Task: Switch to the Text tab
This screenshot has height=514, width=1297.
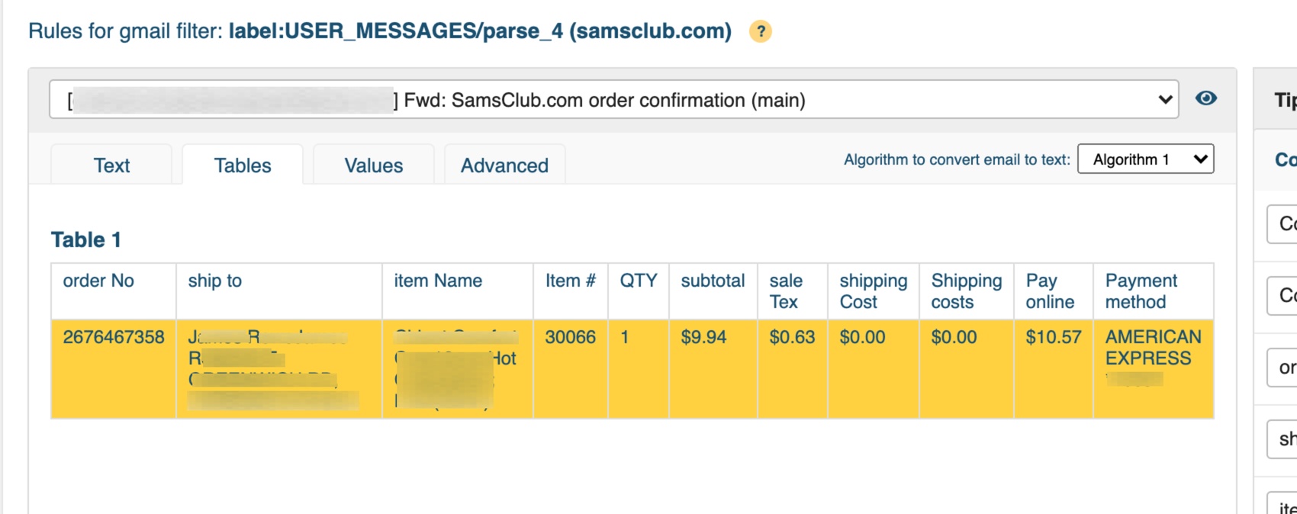Action: (x=111, y=165)
